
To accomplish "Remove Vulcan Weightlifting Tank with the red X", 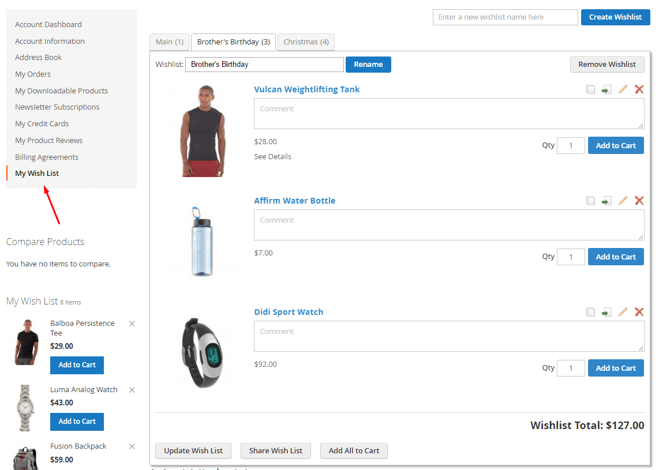I will point(639,89).
